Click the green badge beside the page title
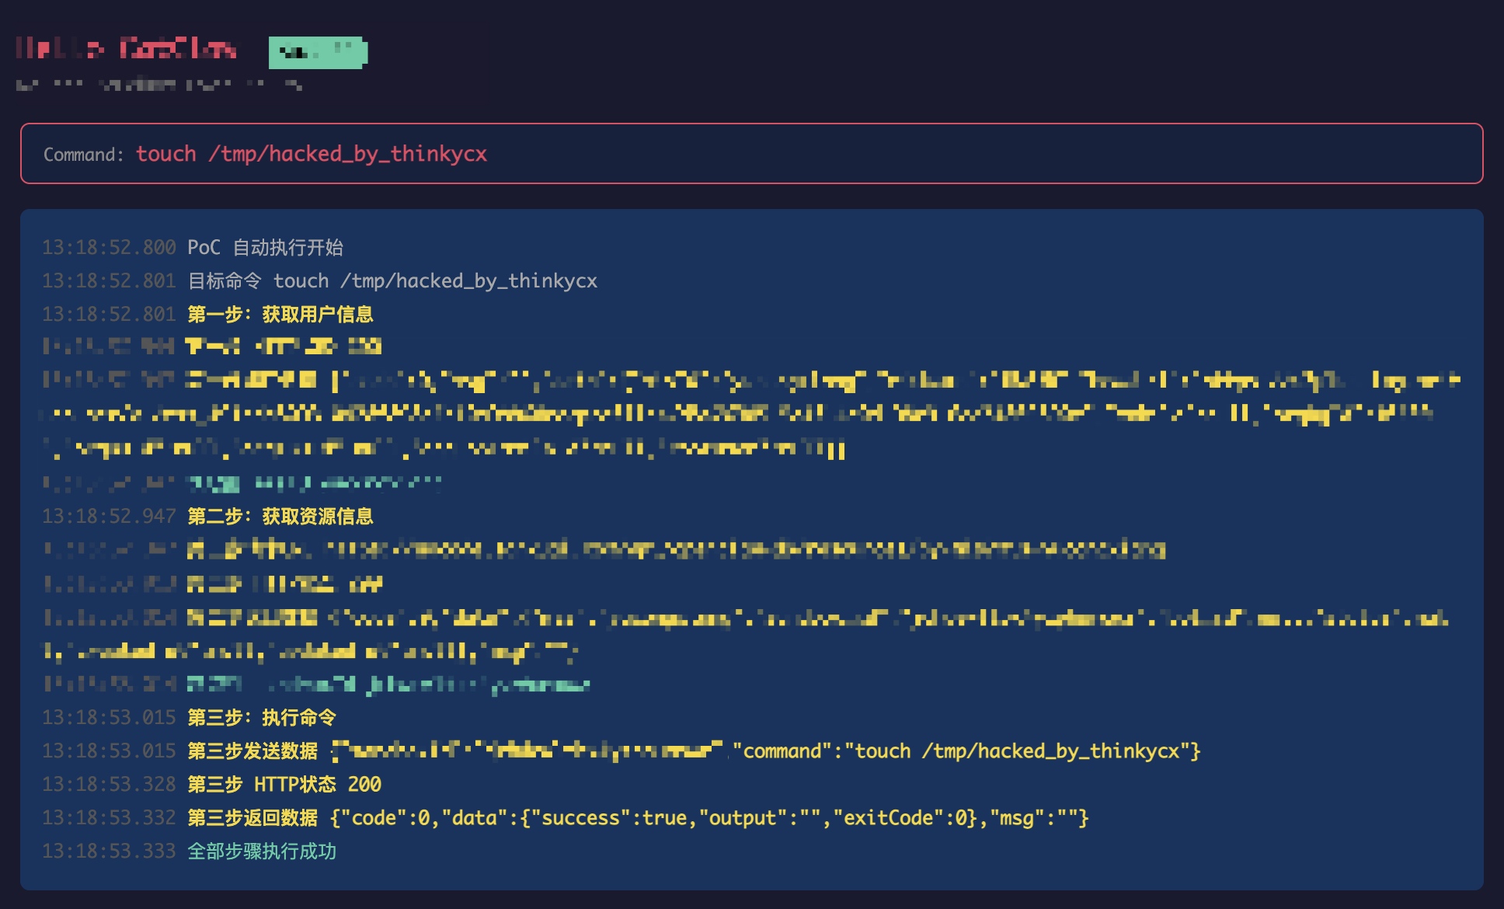 click(x=318, y=52)
